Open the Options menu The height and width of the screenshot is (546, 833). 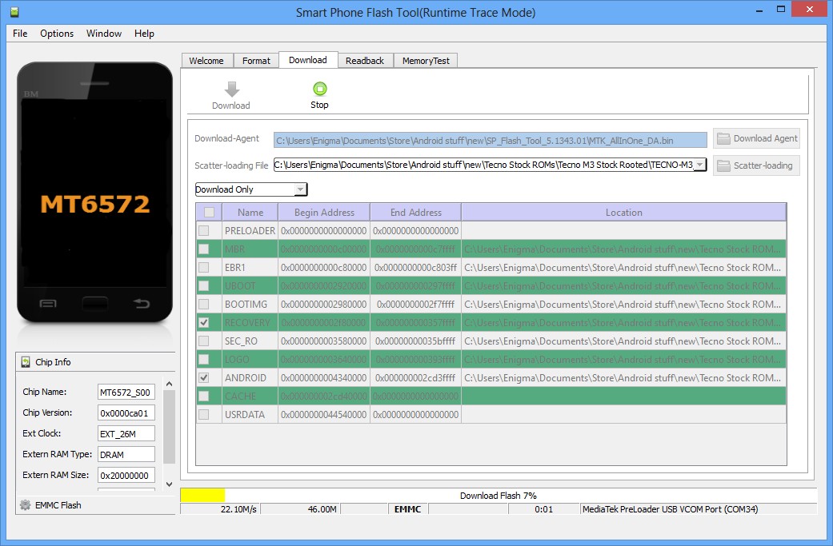(x=56, y=34)
